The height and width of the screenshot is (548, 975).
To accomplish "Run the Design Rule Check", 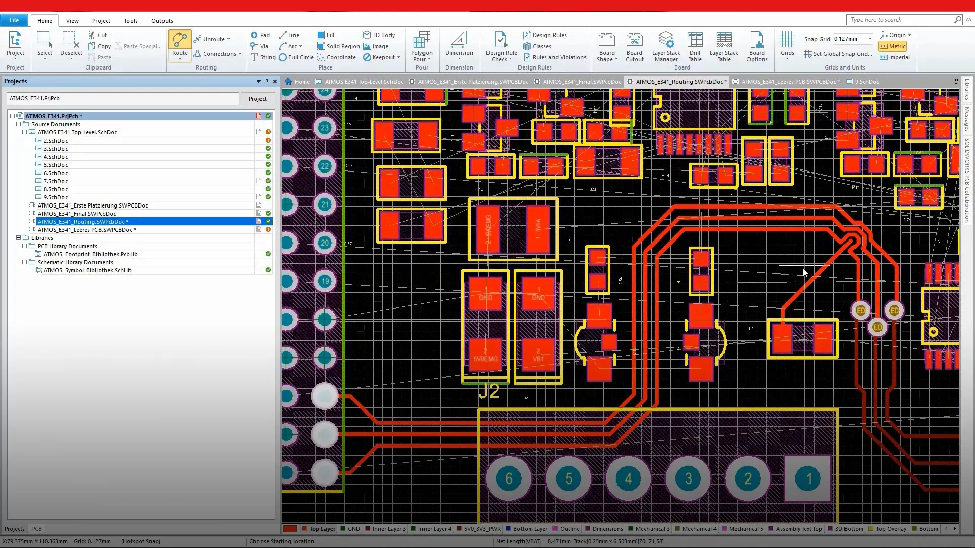I will click(501, 41).
